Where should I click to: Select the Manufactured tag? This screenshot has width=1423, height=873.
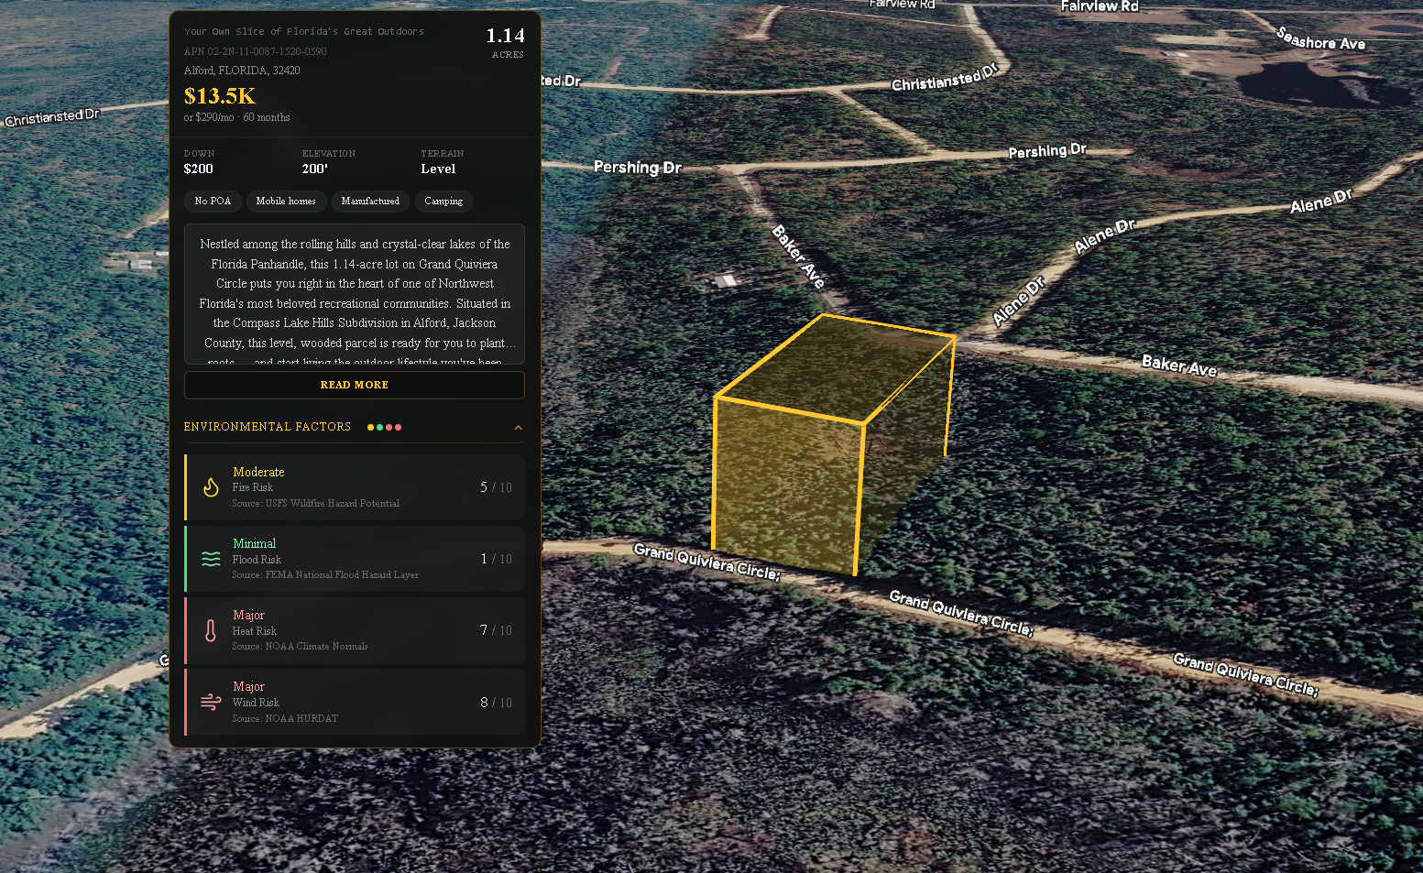tap(370, 202)
